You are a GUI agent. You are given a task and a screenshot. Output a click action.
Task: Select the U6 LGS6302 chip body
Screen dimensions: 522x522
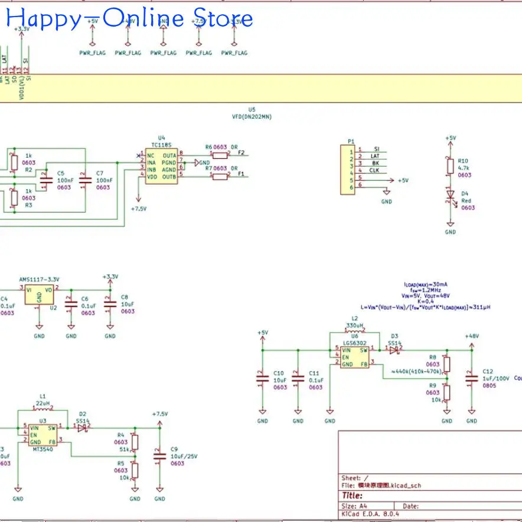(x=355, y=357)
